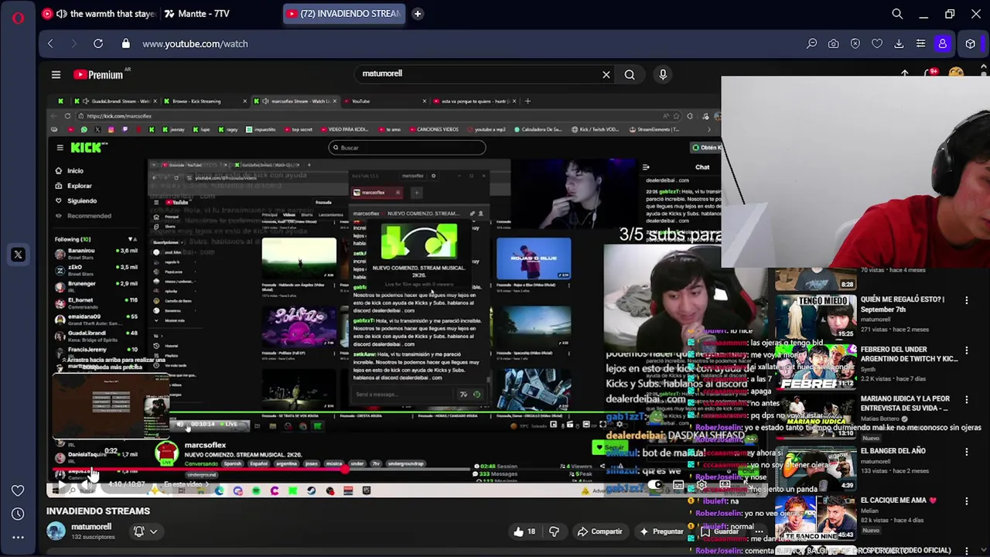This screenshot has width=990, height=557.
Task: Bookmark page with address bar heart
Action: pos(877,44)
